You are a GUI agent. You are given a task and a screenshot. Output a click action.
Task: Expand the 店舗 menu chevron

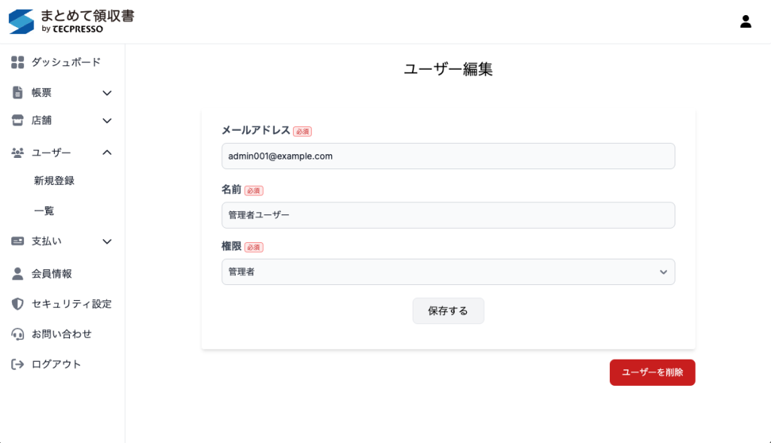(107, 121)
